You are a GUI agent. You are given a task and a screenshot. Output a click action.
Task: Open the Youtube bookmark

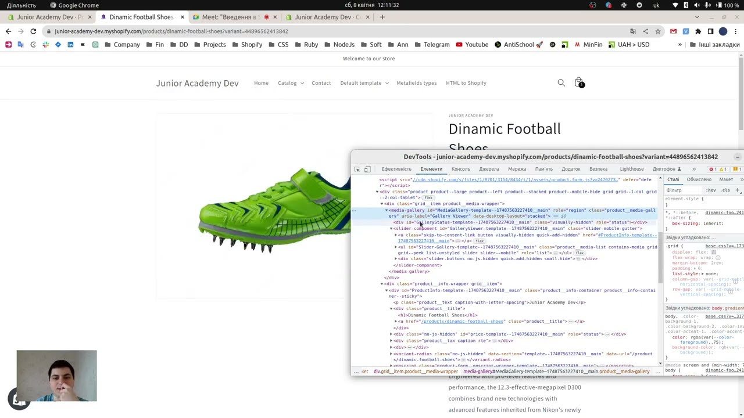click(472, 45)
